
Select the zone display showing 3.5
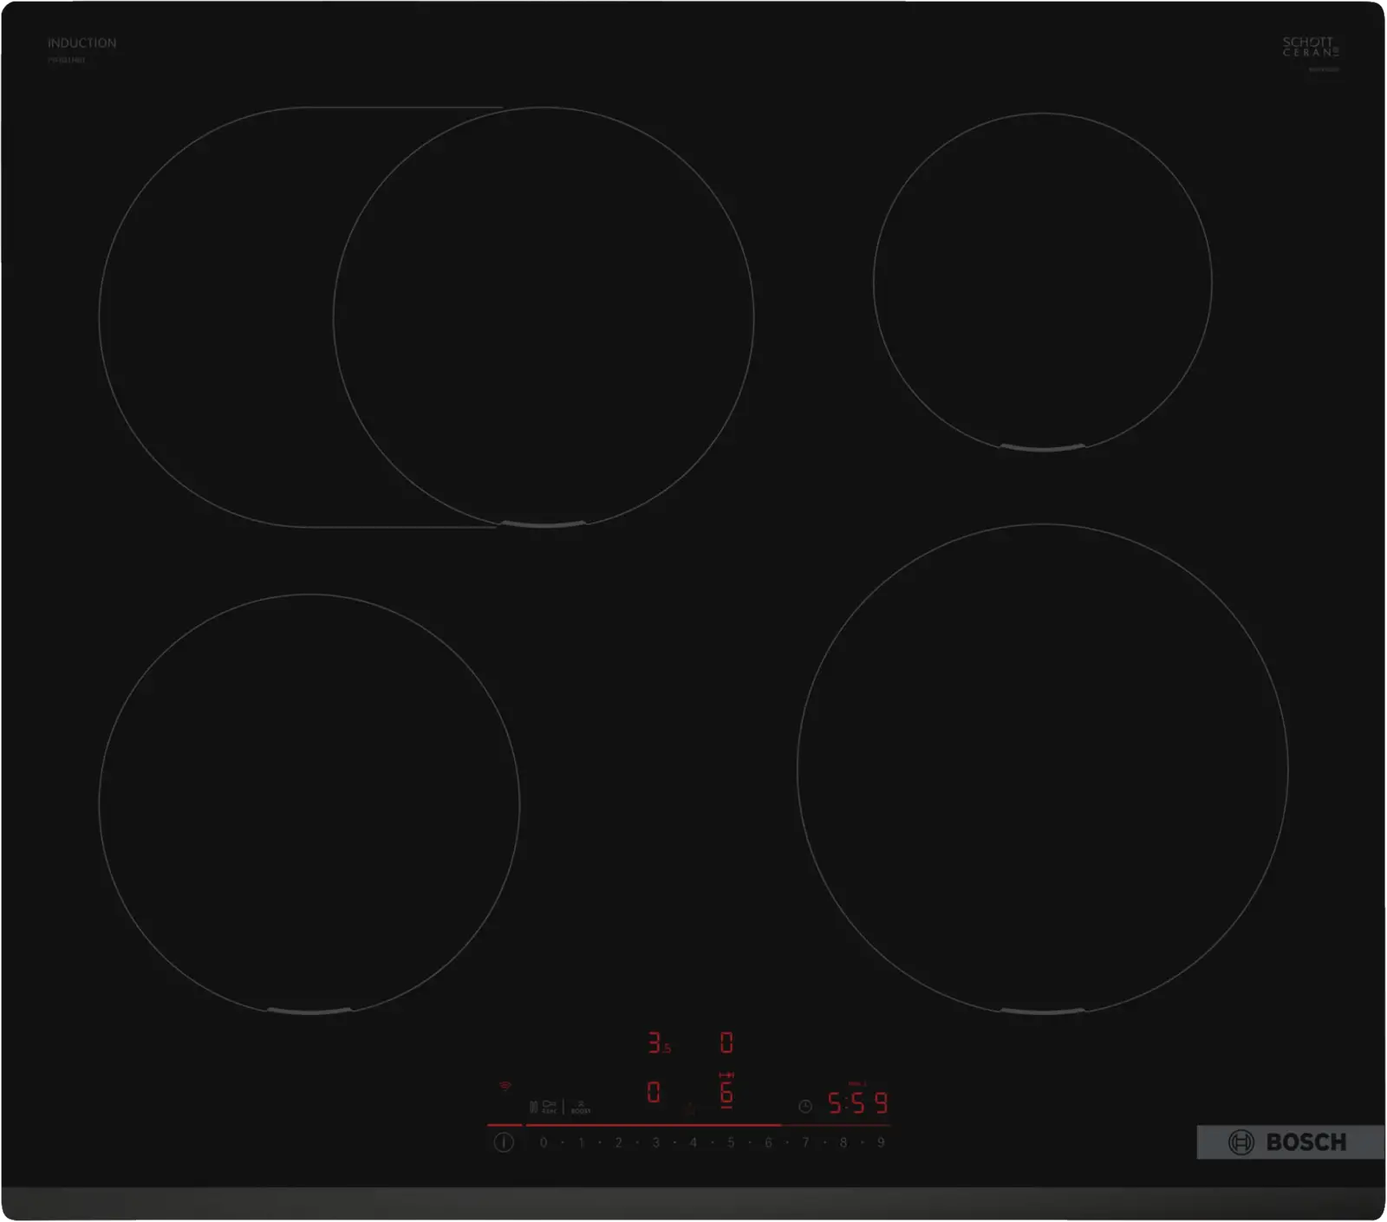[660, 1043]
